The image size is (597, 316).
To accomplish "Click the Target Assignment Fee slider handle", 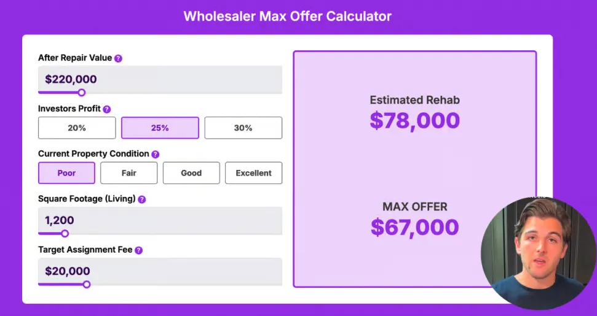I will tap(87, 284).
